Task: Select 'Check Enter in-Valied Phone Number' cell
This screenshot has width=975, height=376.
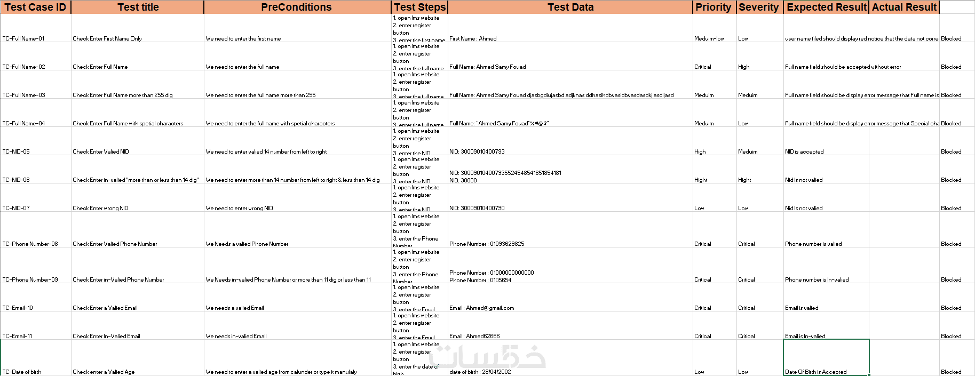Action: [x=138, y=265]
